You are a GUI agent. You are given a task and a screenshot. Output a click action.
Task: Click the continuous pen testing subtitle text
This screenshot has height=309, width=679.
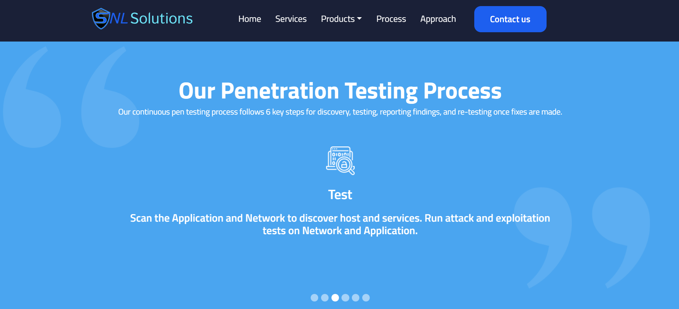tap(340, 112)
